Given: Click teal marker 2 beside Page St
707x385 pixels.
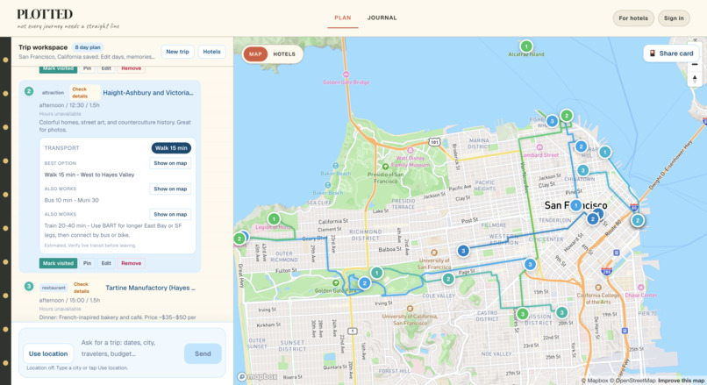Looking at the screenshot, I should coord(447,279).
